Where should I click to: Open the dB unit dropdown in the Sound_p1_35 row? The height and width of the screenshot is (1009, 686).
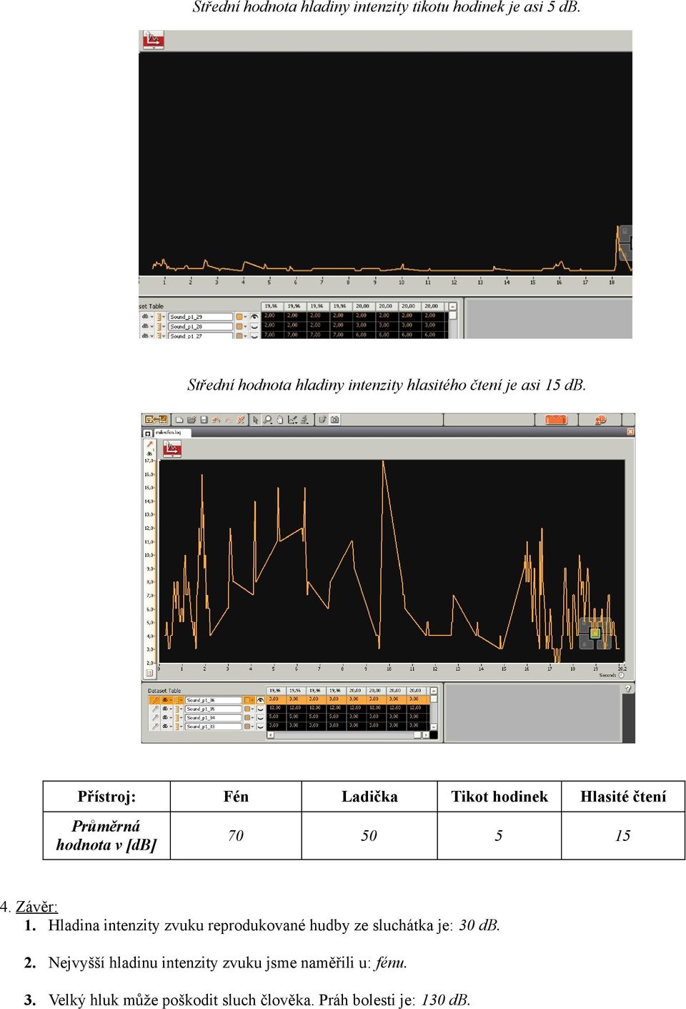coord(166,709)
